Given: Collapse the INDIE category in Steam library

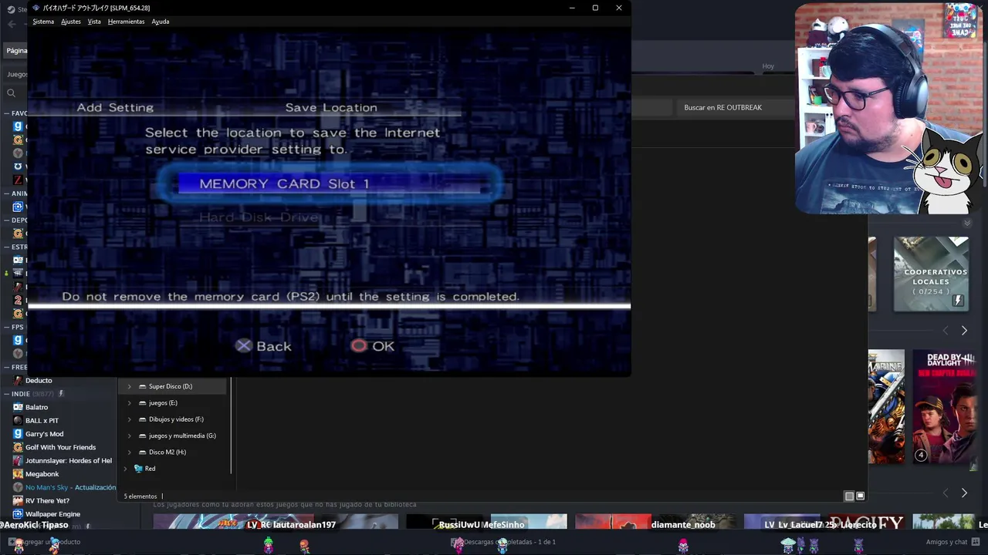Looking at the screenshot, I should (x=6, y=394).
